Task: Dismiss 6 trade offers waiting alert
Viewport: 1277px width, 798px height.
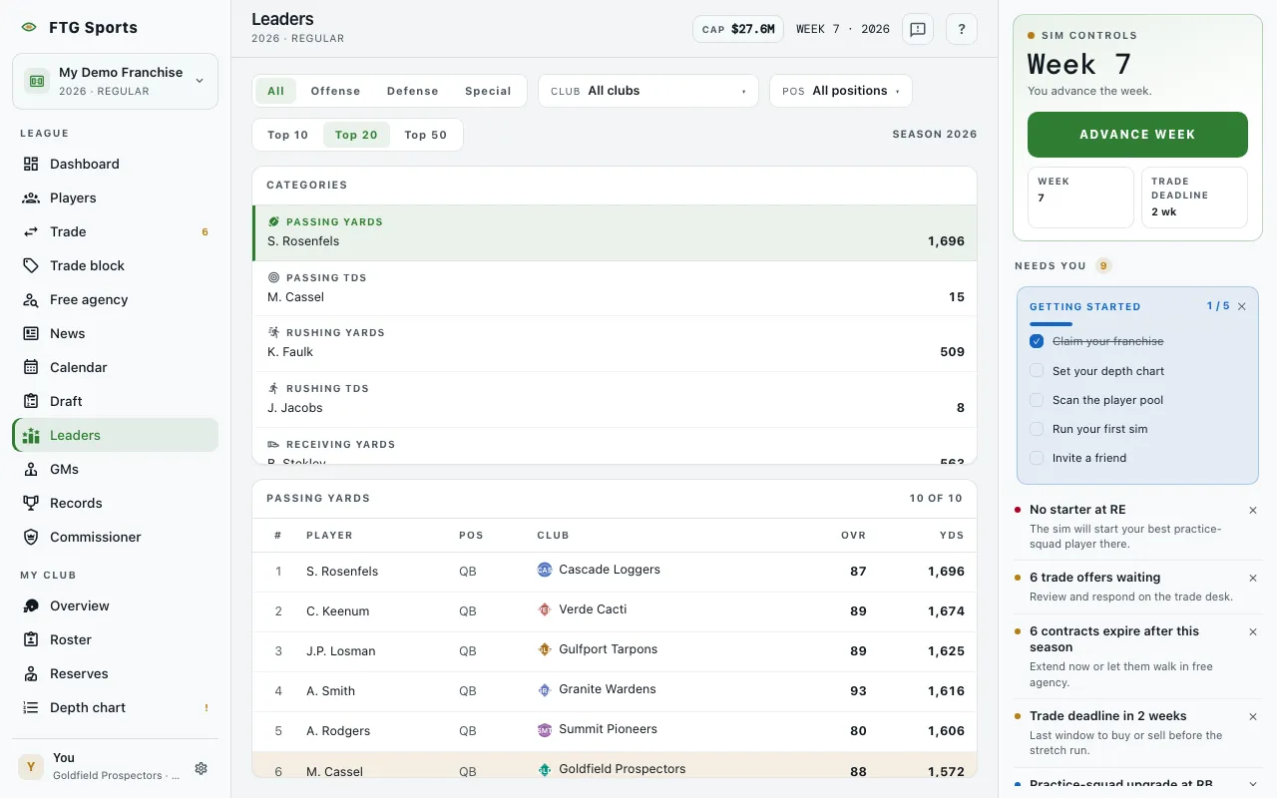Action: point(1253,578)
